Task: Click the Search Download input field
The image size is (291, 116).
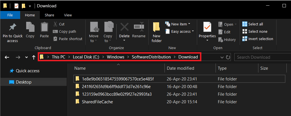Action: pos(261,57)
